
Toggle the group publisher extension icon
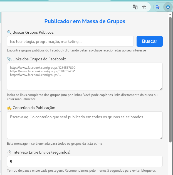(168, 7)
